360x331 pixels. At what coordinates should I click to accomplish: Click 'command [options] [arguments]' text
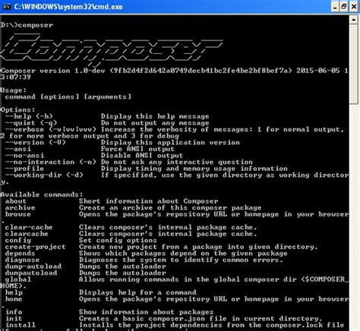click(68, 96)
